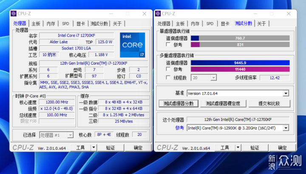Click the Intel Core i7 logo badge
The image size is (306, 174).
[132, 45]
